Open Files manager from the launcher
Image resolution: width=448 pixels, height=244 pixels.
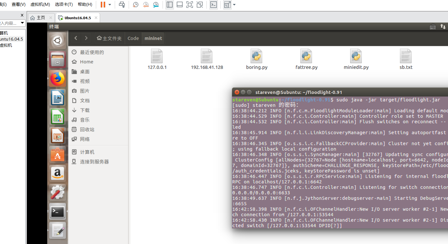point(58,60)
